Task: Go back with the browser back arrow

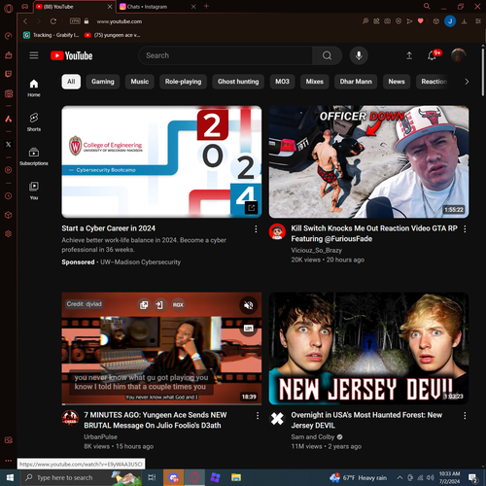Action: (x=25, y=21)
